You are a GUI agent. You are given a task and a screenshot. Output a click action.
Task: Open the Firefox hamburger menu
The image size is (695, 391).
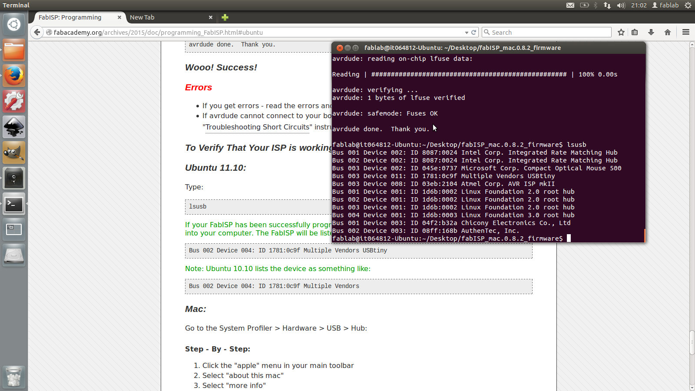point(686,32)
